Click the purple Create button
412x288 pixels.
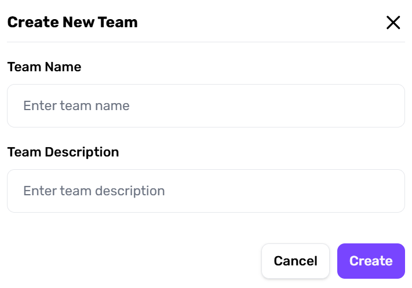click(371, 261)
